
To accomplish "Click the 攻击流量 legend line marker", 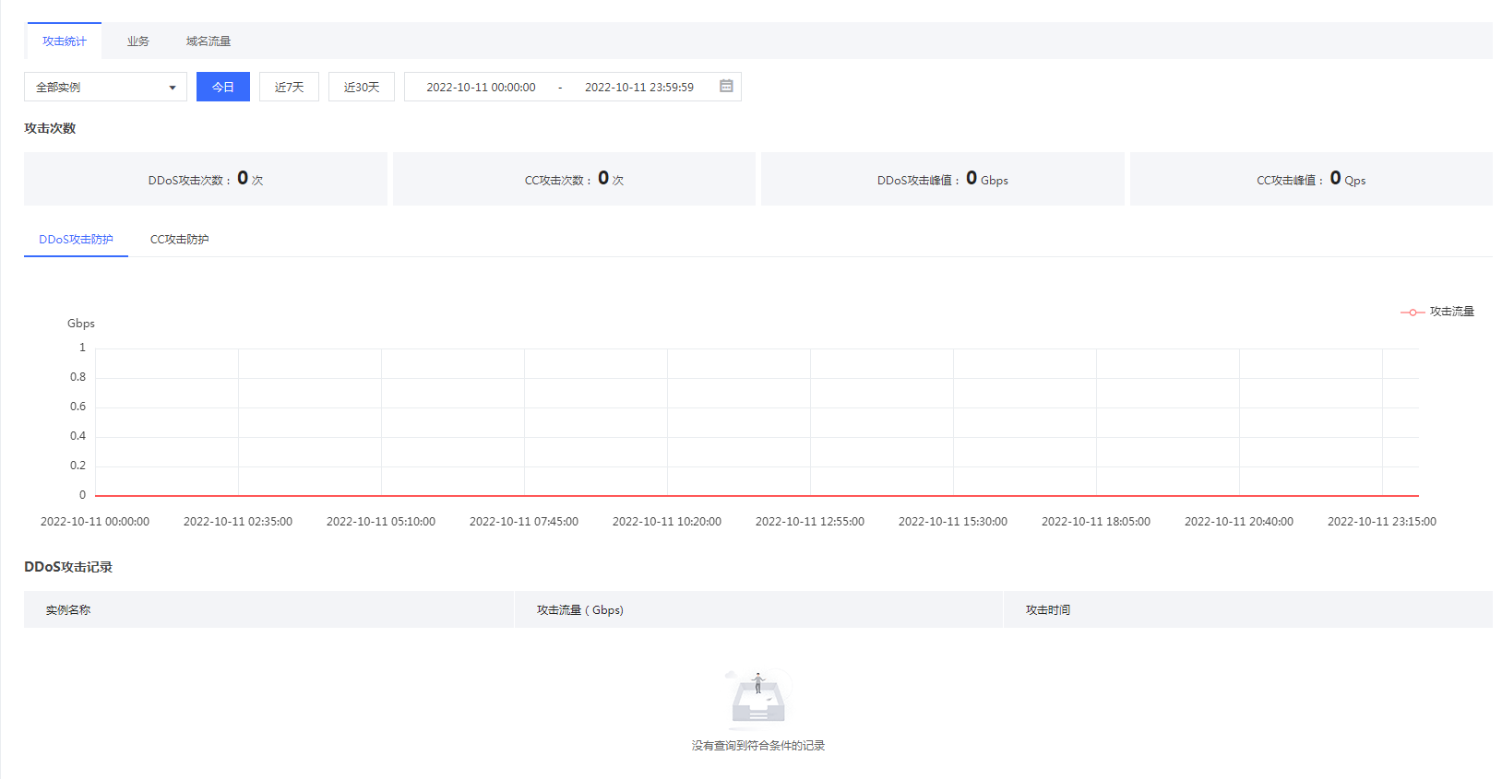I will click(x=1413, y=313).
